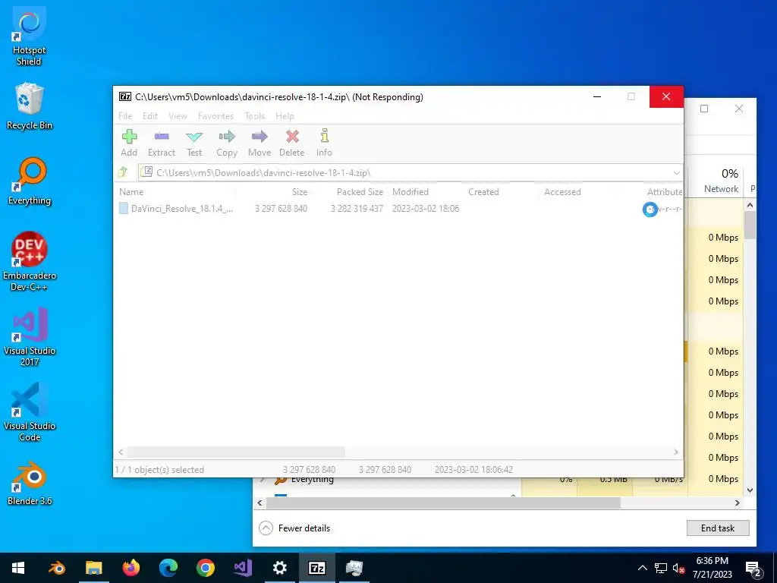Show hidden tray icons chevron
Viewport: 777px width, 583px height.
tap(642, 568)
